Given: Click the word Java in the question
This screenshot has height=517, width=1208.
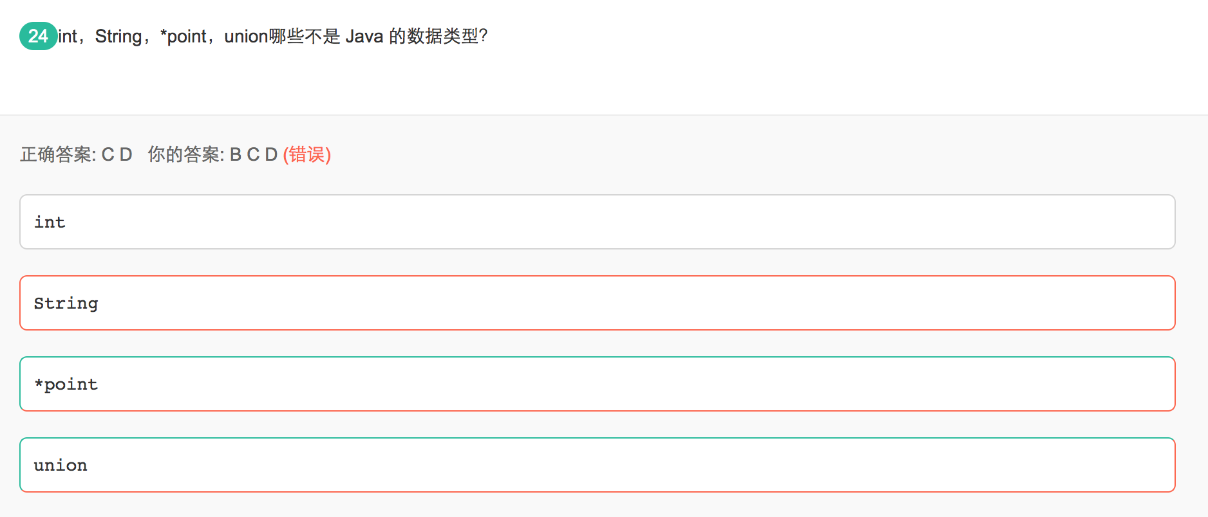Looking at the screenshot, I should point(364,36).
